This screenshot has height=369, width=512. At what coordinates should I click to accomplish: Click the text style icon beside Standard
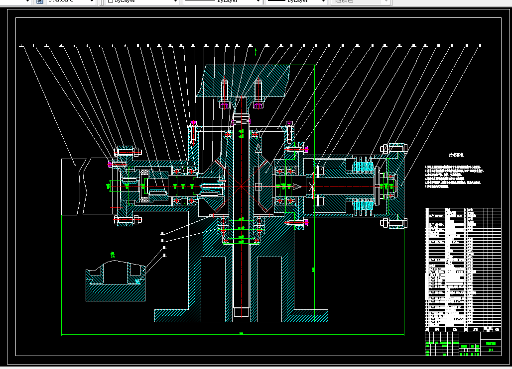(40, 1)
